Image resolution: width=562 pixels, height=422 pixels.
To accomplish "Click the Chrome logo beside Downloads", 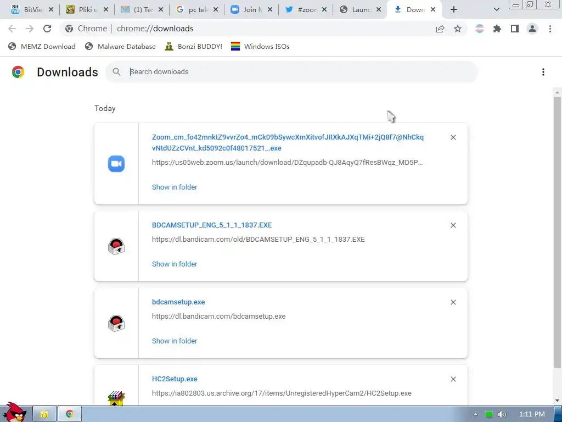I will point(18,72).
